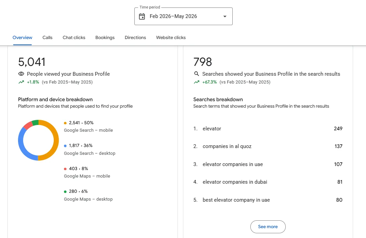Image resolution: width=366 pixels, height=238 pixels.
Task: Click the 249 count for elevator
Action: [x=338, y=129]
